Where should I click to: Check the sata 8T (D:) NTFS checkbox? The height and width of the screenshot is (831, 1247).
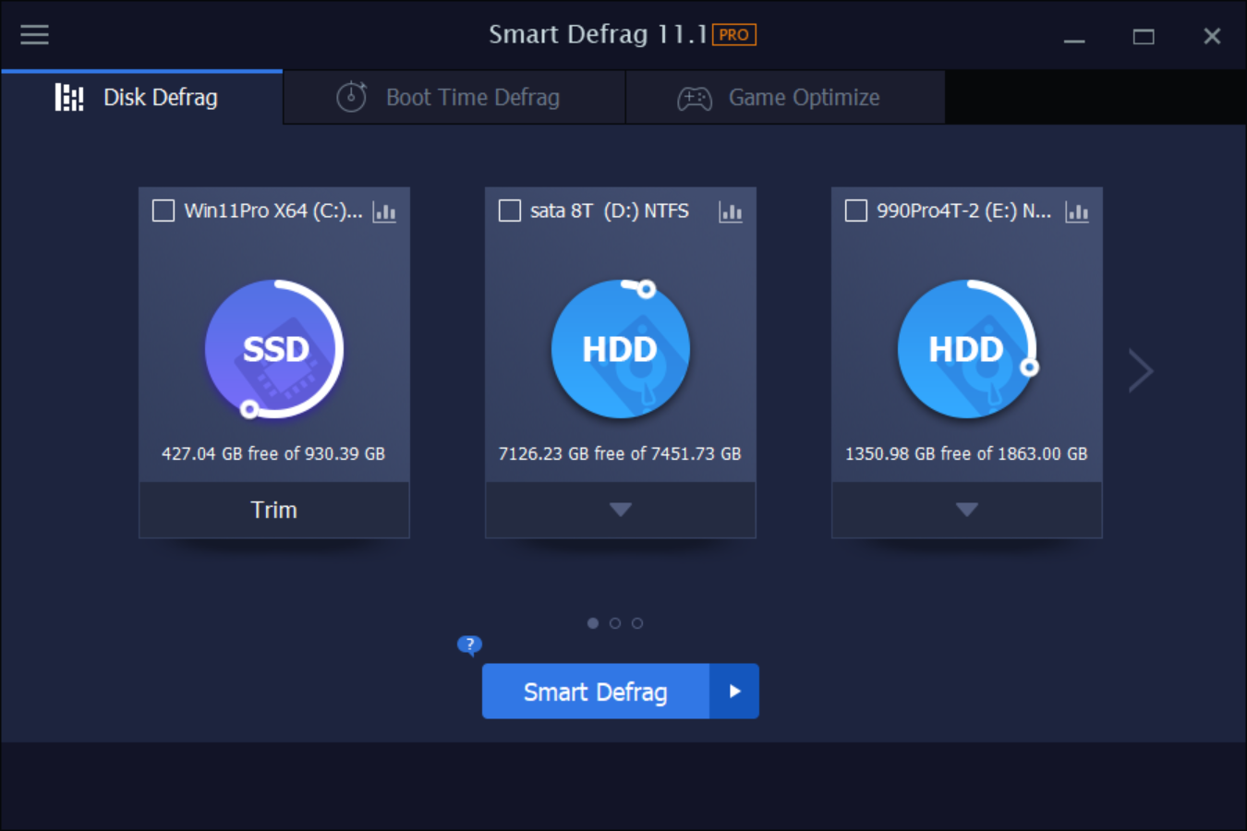[x=509, y=211]
